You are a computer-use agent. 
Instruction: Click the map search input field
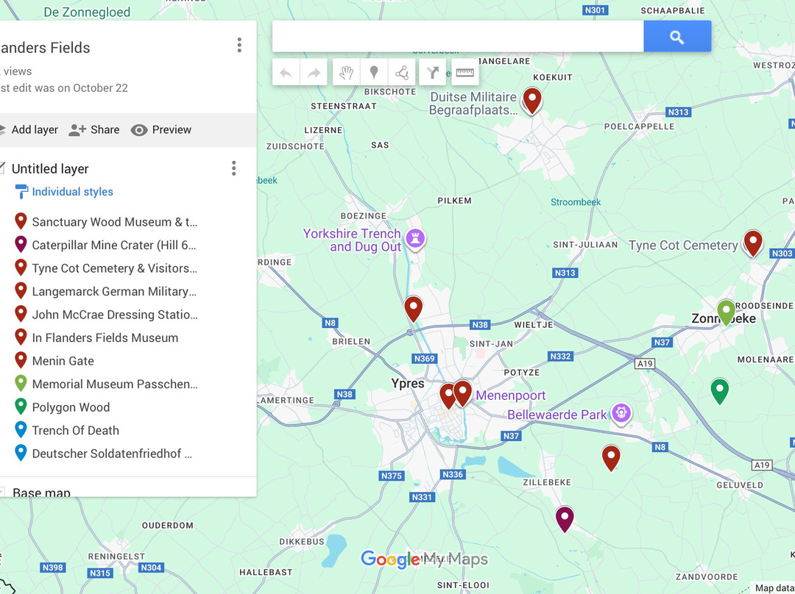(x=457, y=37)
